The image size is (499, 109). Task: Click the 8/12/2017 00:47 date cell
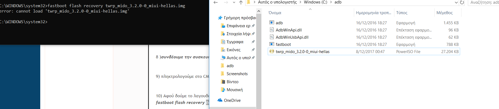point(370,52)
